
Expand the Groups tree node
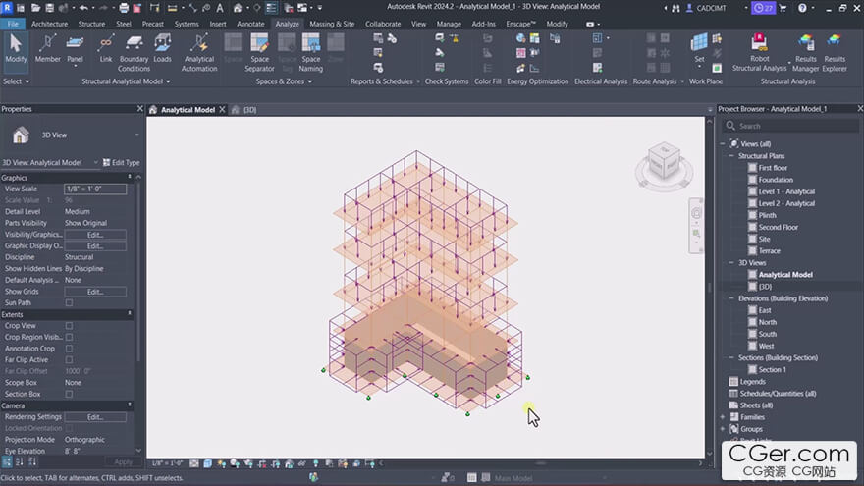[x=723, y=429]
